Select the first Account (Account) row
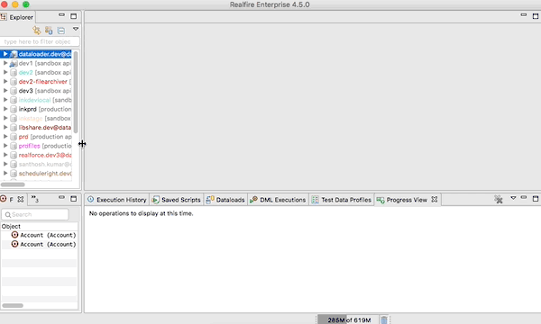This screenshot has width=541, height=324. click(x=39, y=235)
